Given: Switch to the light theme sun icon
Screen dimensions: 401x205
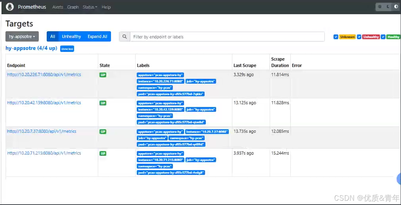Looking at the screenshot, I should (380, 7).
